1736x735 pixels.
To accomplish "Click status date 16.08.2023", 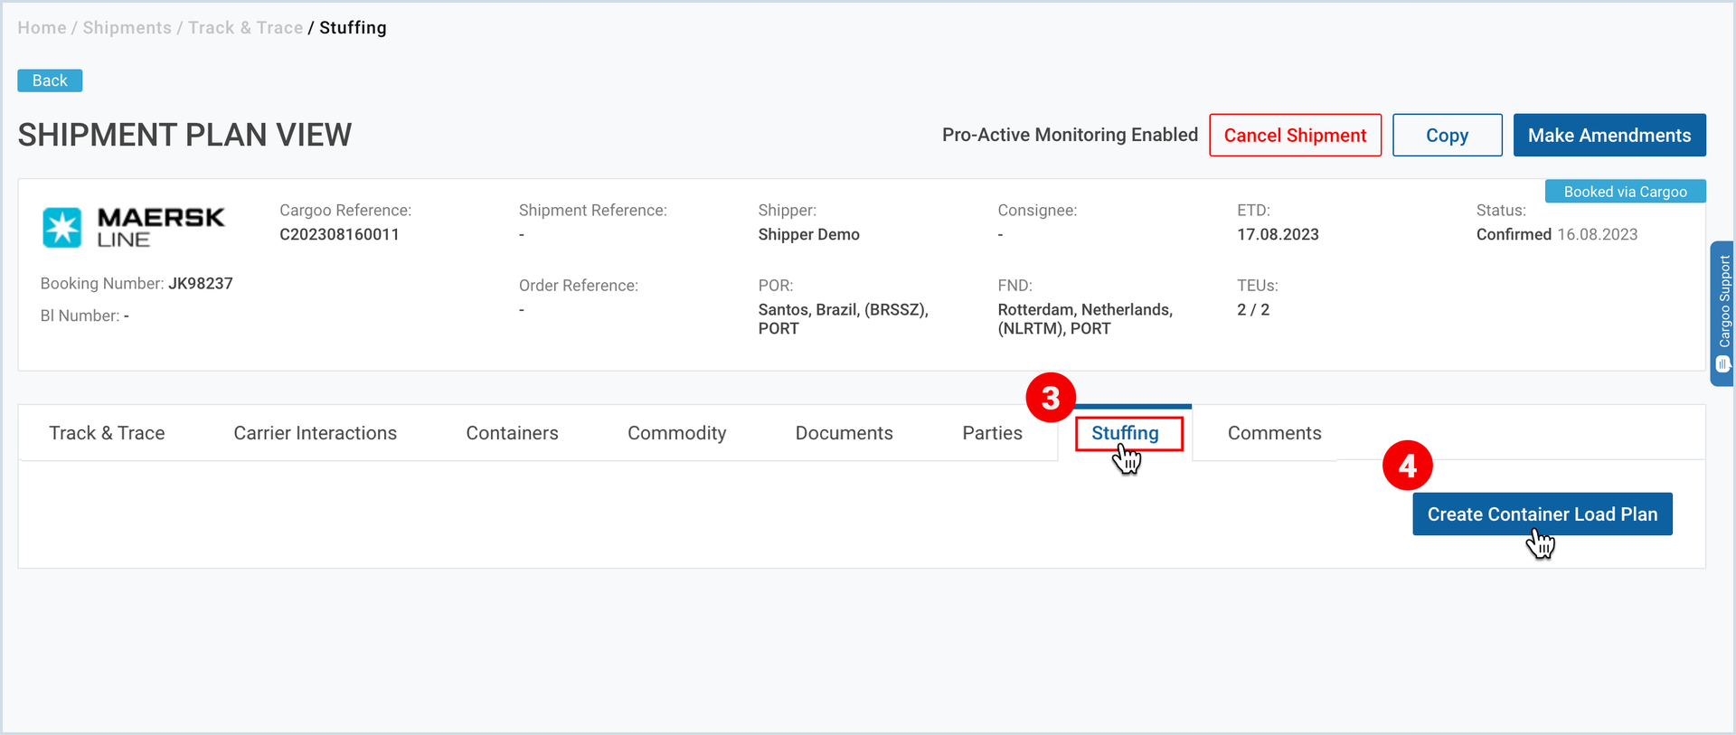I will point(1597,234).
